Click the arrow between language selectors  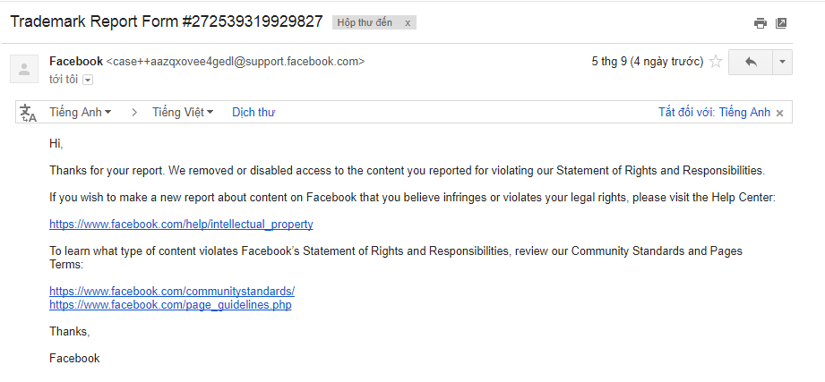click(134, 112)
